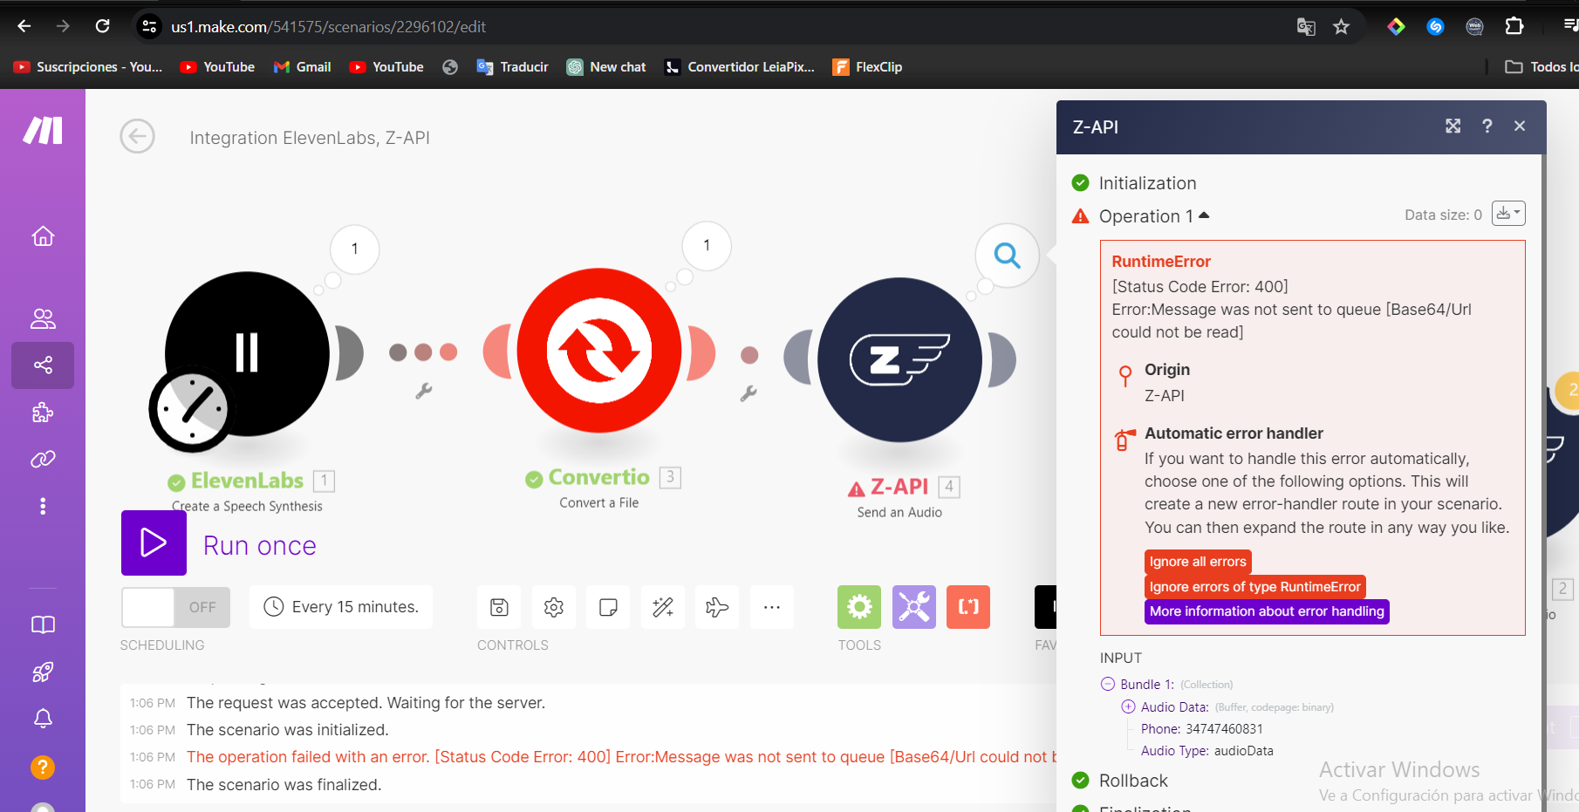Screen dimensions: 1579x812
Task: Open Z-API panel help question mark
Action: click(x=1487, y=126)
